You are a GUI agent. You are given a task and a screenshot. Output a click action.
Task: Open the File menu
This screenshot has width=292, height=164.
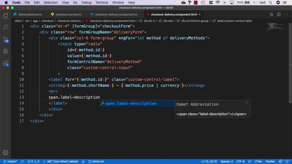tap(27, 3)
